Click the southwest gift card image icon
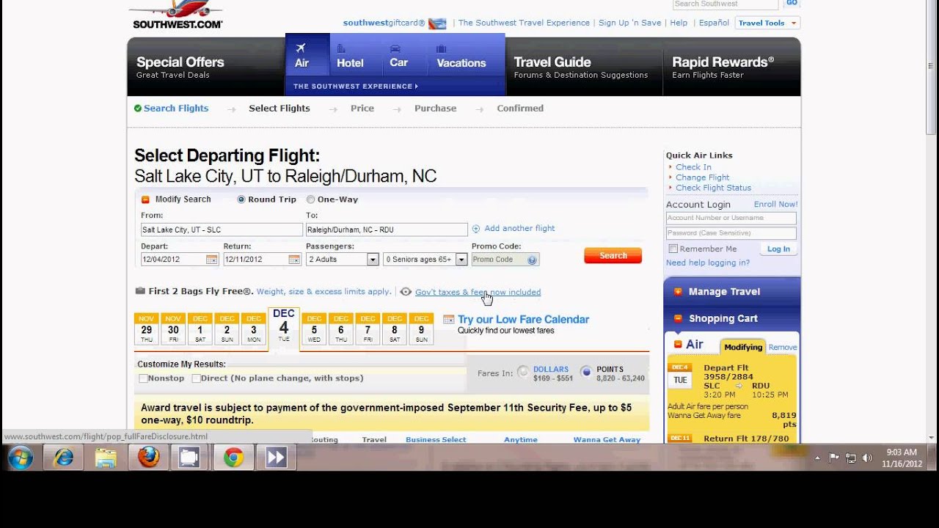This screenshot has height=528, width=939. point(437,23)
